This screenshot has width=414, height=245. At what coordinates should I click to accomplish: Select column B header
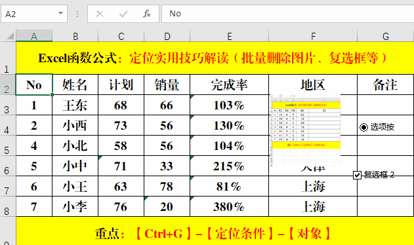[75, 36]
